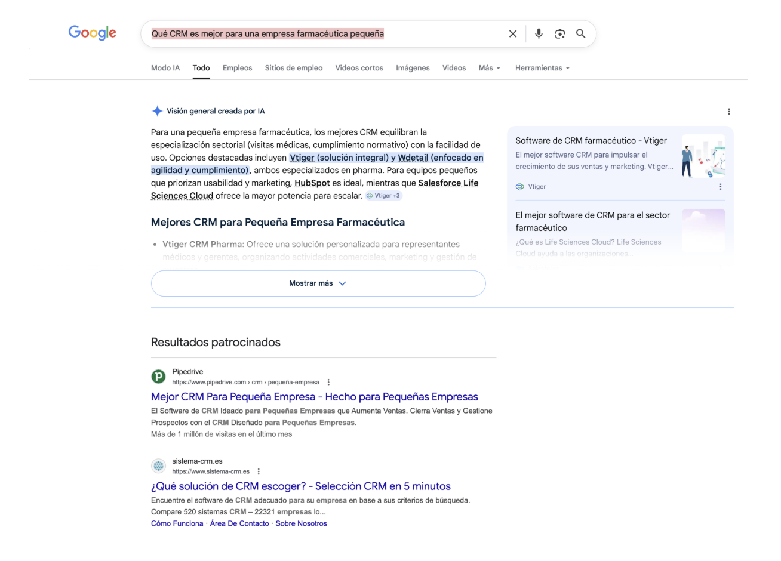The height and width of the screenshot is (561, 781).
Task: Open ¿Qué solución de CRM escoger? link
Action: coord(301,486)
